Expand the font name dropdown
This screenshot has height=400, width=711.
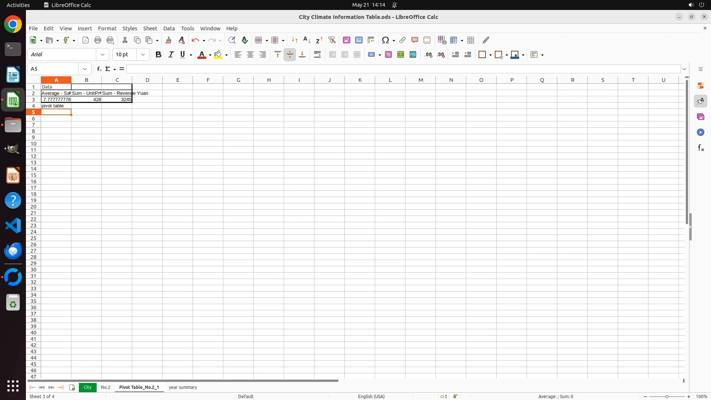[103, 54]
